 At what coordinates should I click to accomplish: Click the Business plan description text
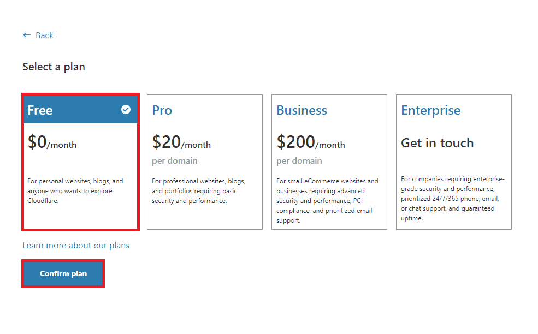(327, 201)
